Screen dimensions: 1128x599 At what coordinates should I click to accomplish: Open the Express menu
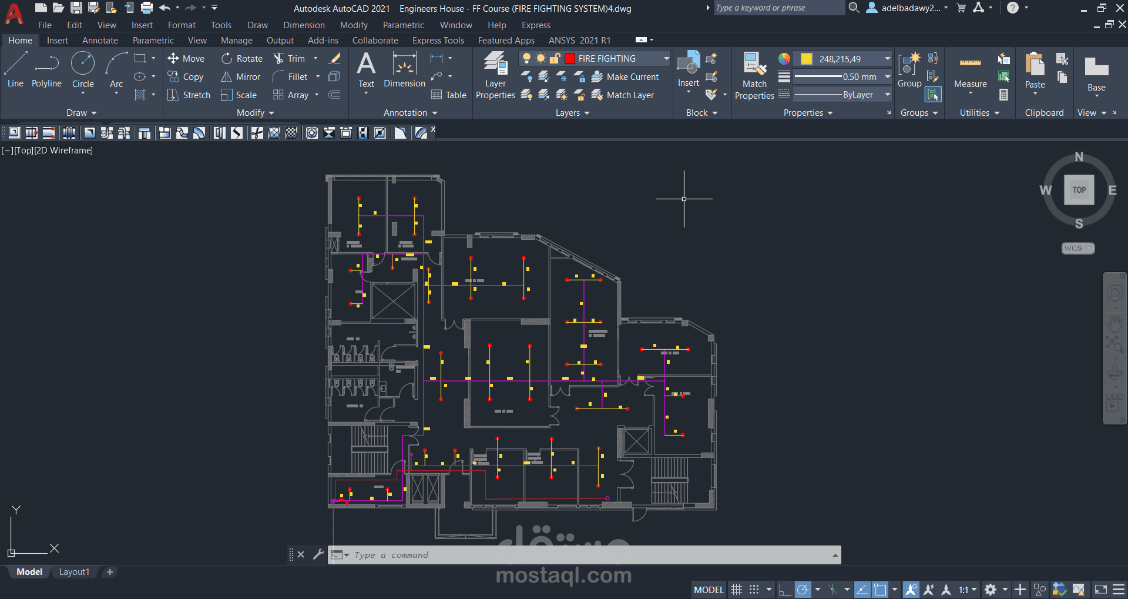535,25
